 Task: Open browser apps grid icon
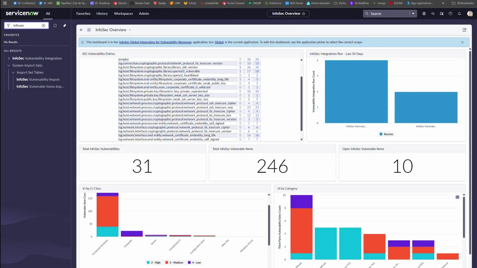tap(5, 3)
